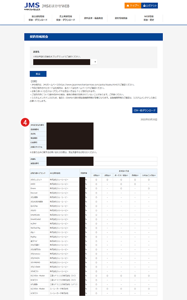This screenshot has width=187, height=300.
Task: Expand the store name dropdown arrow
Action: click(95, 62)
